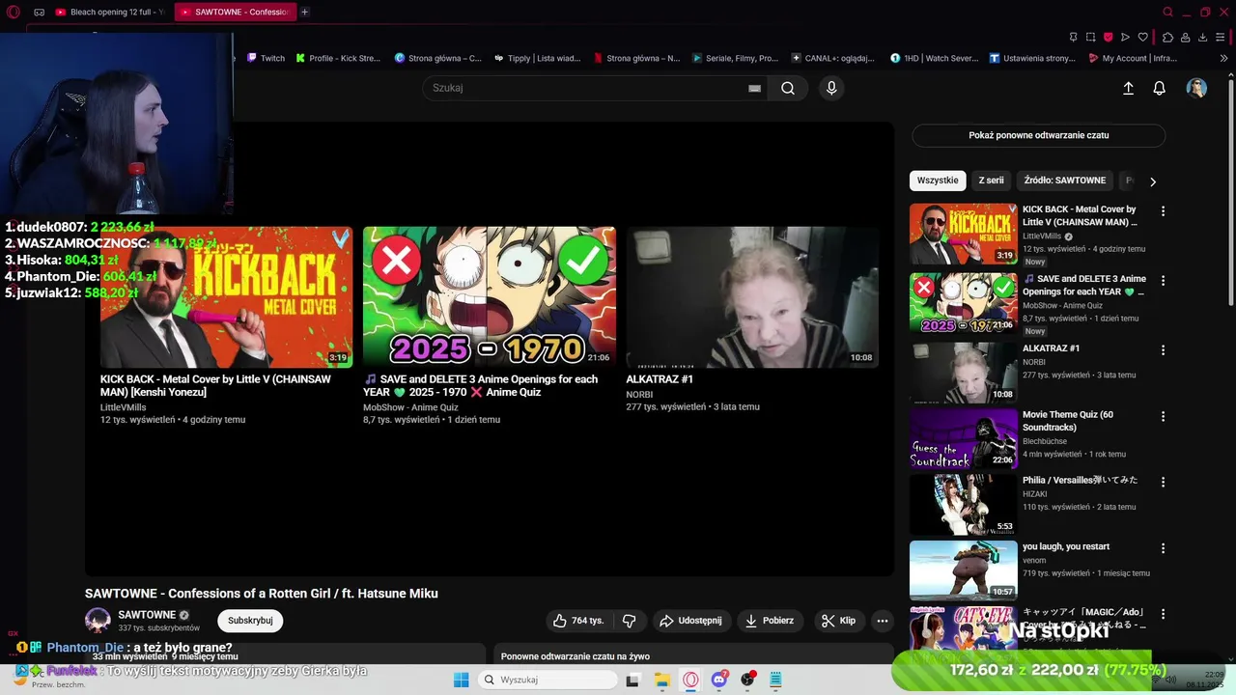Click Pokaż ponowne odtwarzanie czatu button
Viewport: 1236px width, 695px height.
[x=1038, y=135]
